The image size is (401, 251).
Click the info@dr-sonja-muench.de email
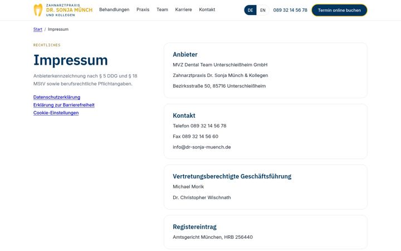pos(202,147)
